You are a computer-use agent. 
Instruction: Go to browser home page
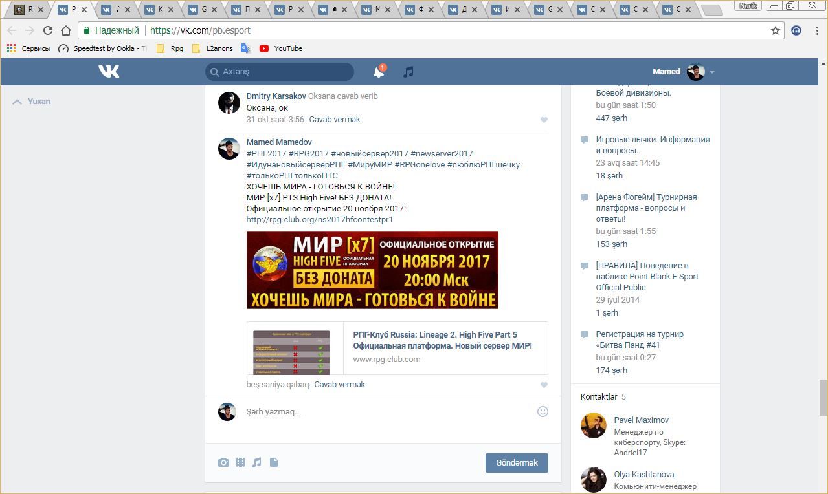pos(66,30)
